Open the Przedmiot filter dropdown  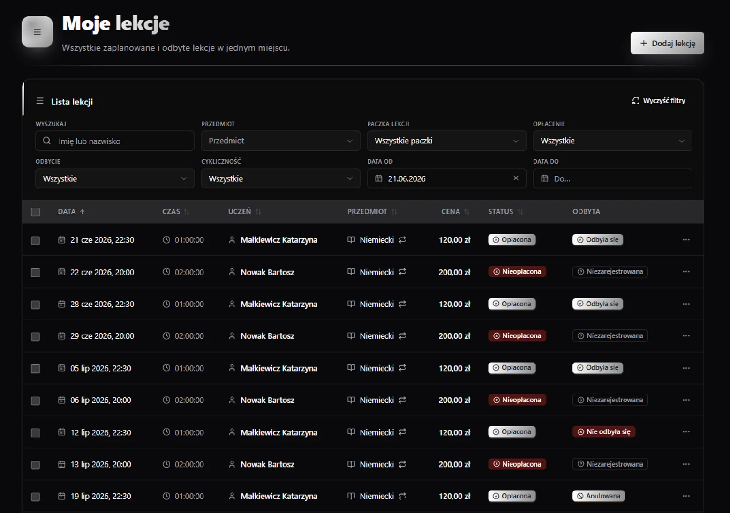pos(280,141)
